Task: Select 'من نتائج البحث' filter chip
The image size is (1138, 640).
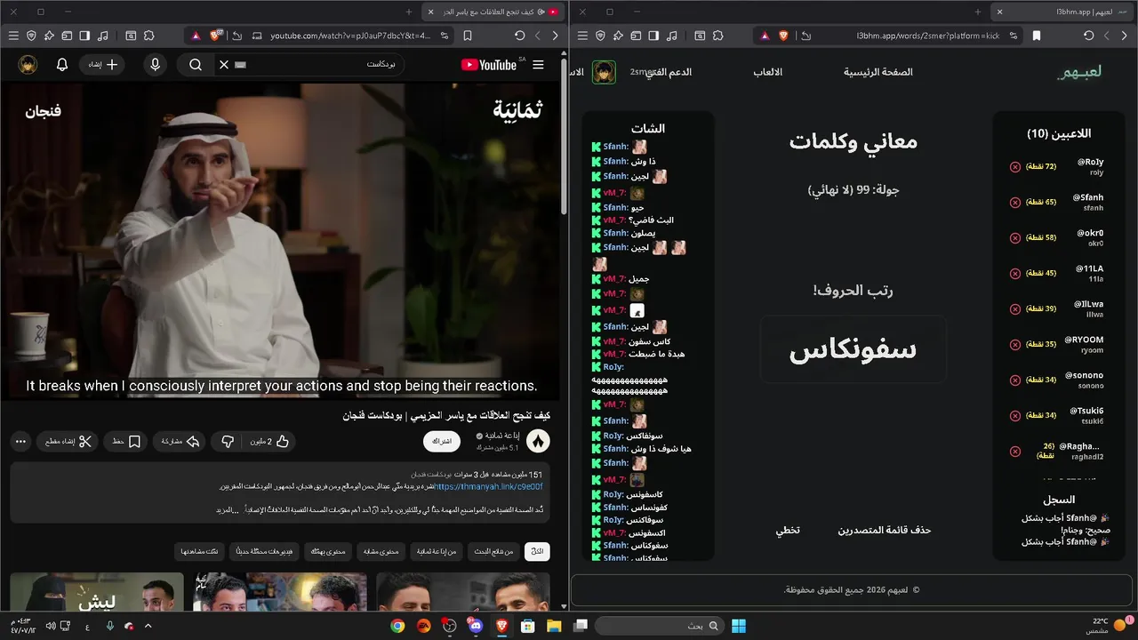Action: (x=493, y=552)
